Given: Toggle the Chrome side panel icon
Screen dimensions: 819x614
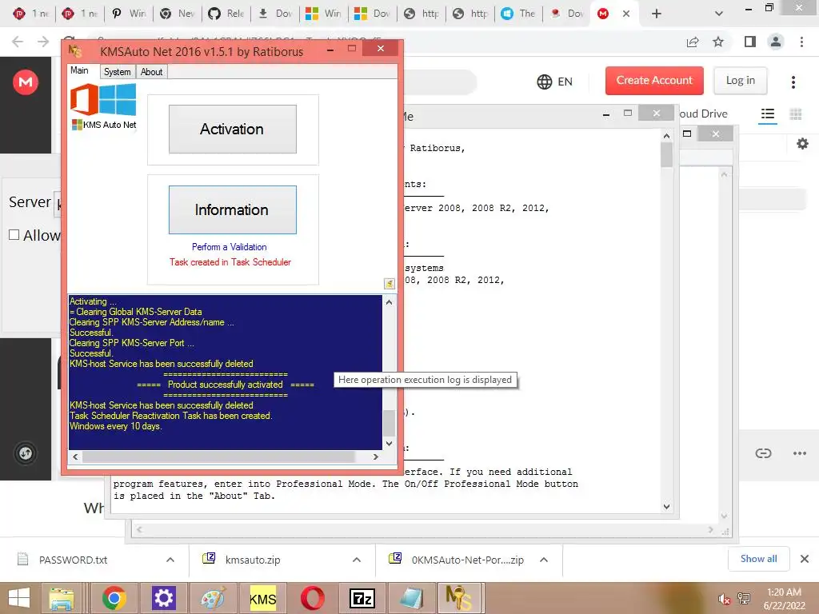Looking at the screenshot, I should [750, 42].
